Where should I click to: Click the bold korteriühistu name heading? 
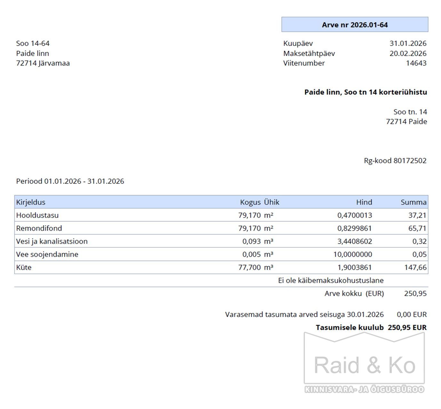(x=365, y=92)
